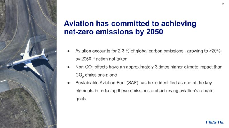
Task: Click the bullet marker beside "Aviation accounts for"
Action: [69, 51]
